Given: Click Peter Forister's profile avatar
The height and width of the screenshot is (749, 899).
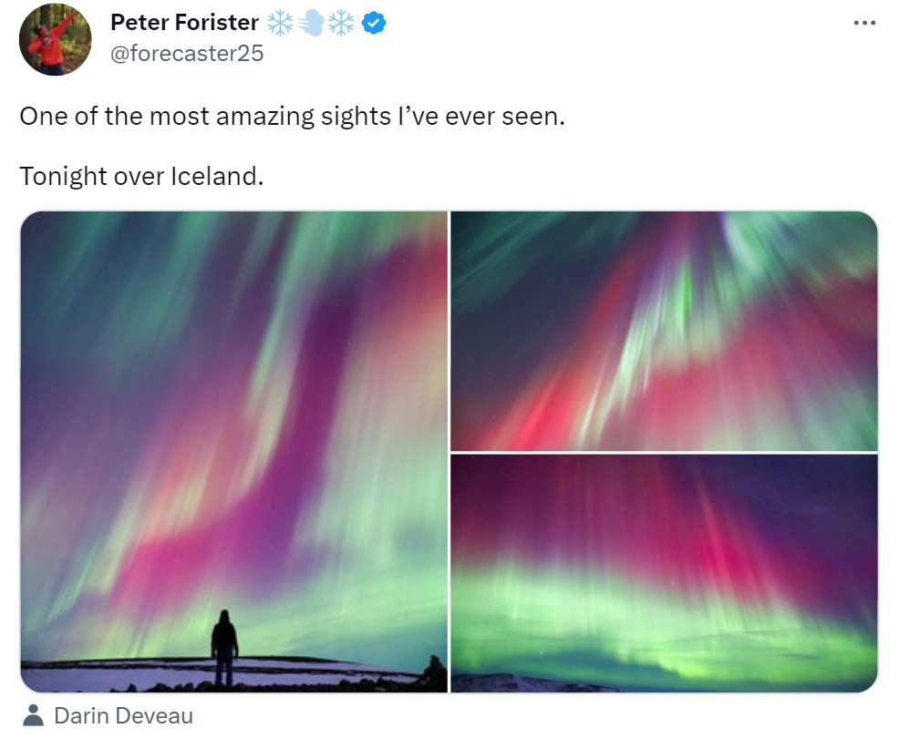Looking at the screenshot, I should (x=55, y=39).
